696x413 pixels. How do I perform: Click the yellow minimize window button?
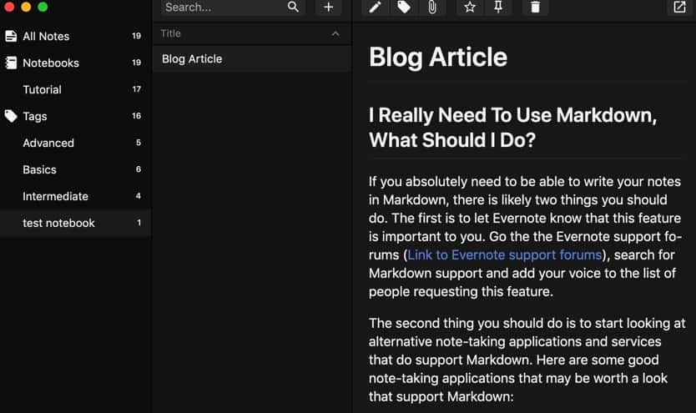coord(26,7)
